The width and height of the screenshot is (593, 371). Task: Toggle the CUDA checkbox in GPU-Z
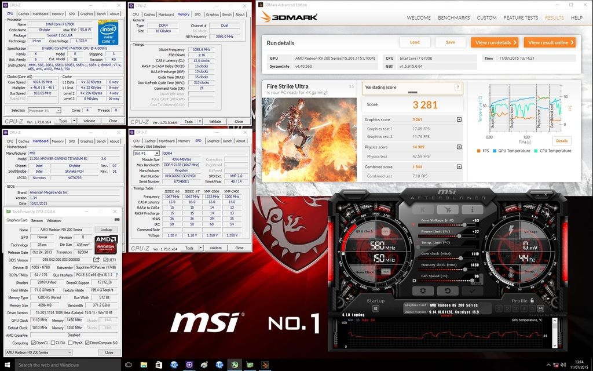(x=52, y=343)
